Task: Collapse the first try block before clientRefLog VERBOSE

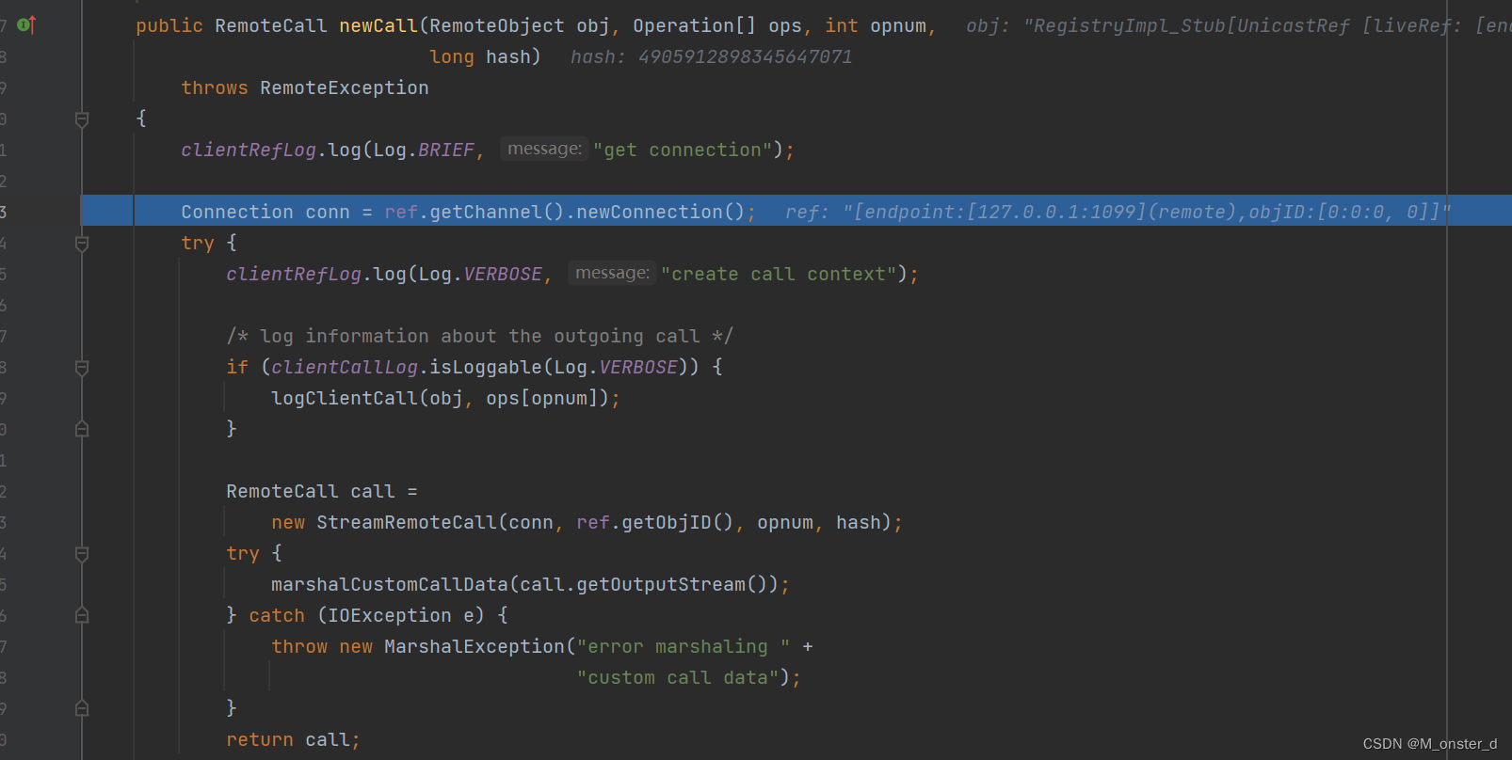Action: point(82,244)
